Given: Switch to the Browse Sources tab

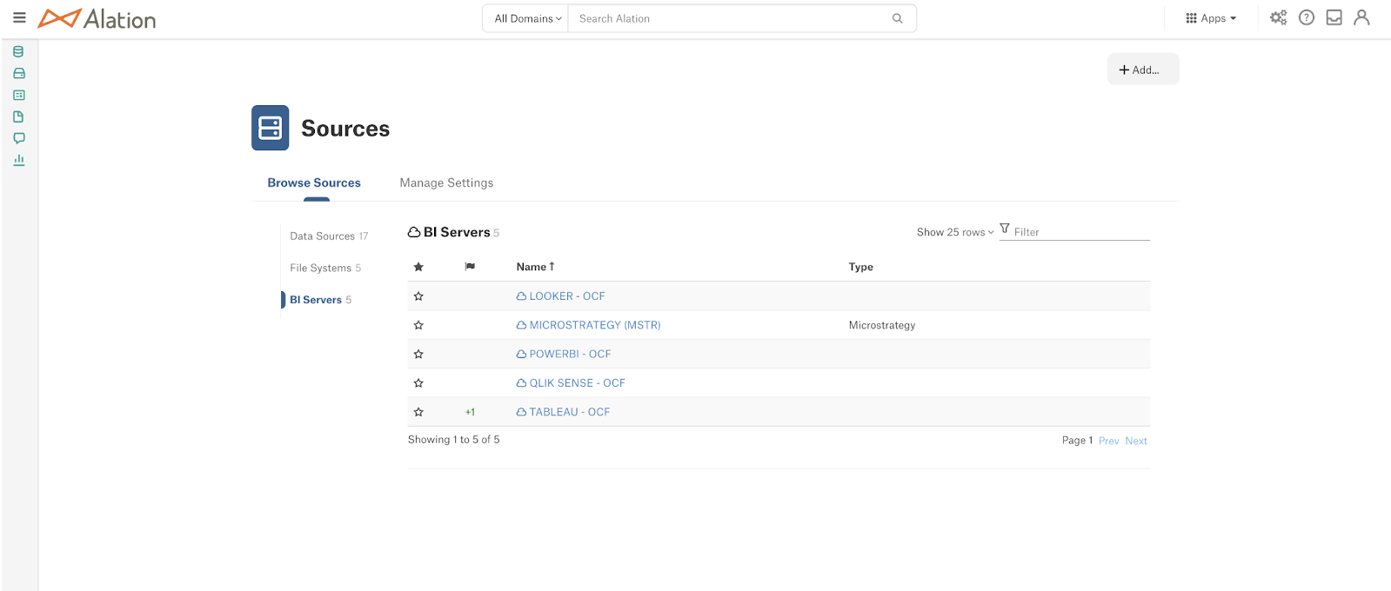Looking at the screenshot, I should tap(314, 183).
